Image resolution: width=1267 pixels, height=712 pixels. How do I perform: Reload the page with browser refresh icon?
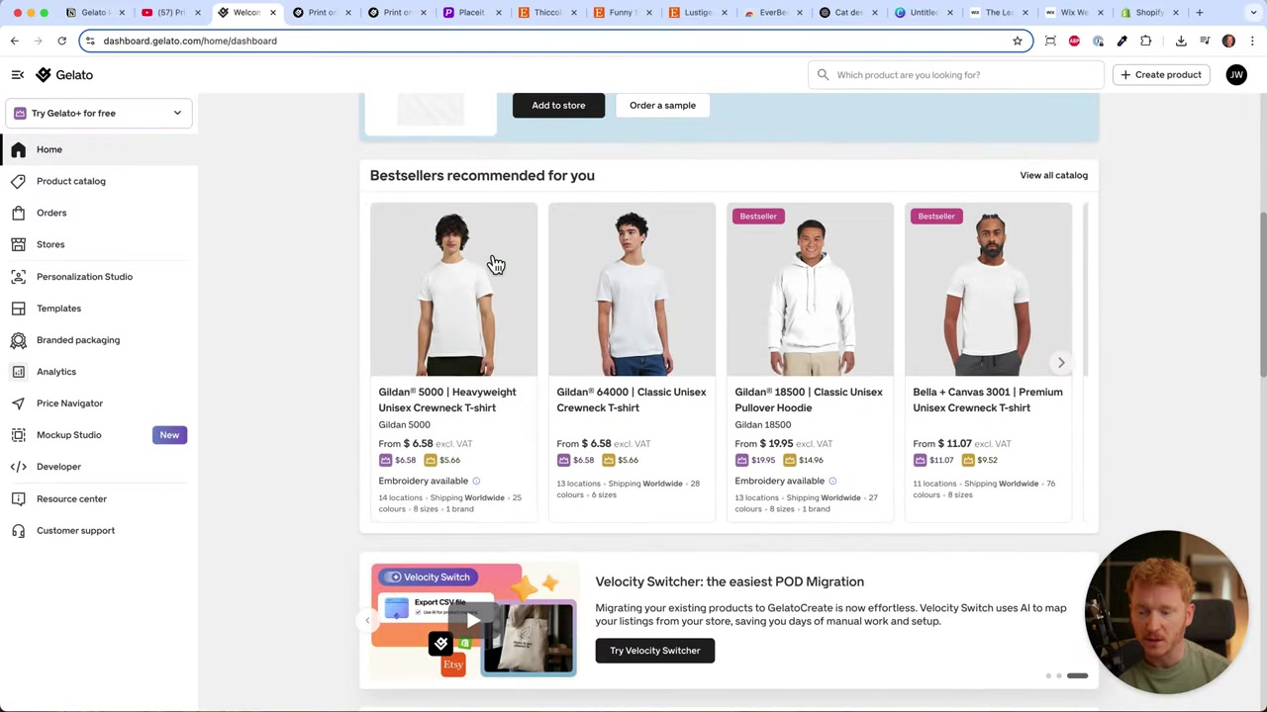pyautogui.click(x=61, y=41)
